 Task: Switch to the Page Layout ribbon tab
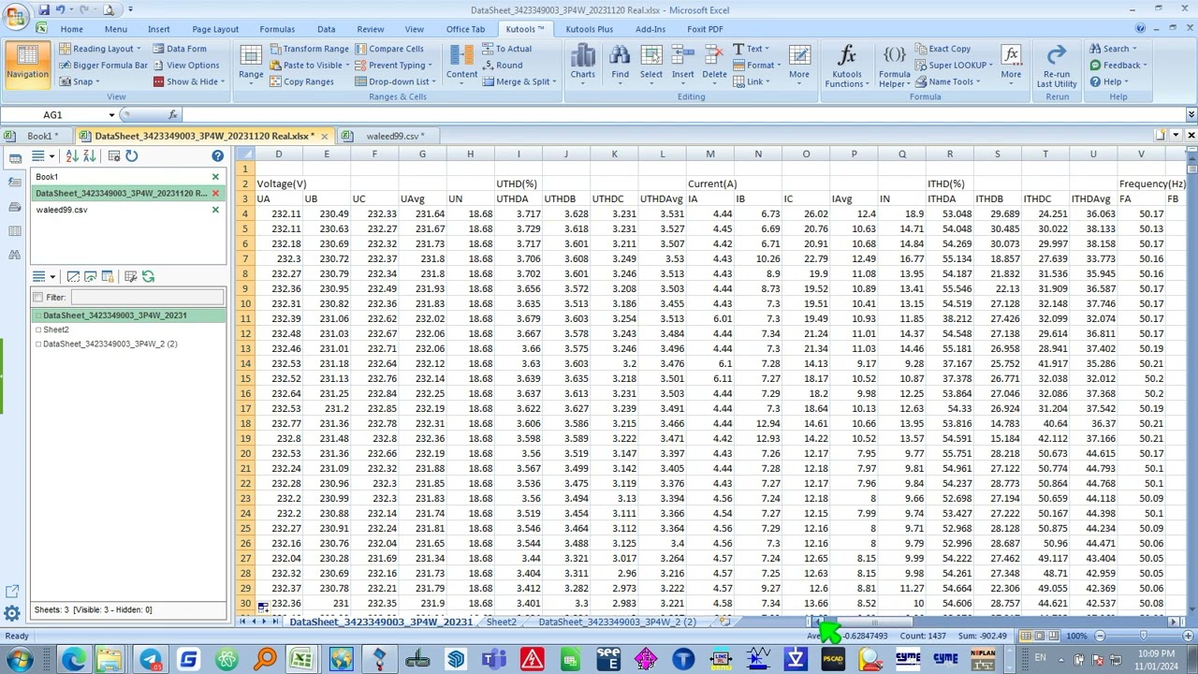pyautogui.click(x=215, y=29)
